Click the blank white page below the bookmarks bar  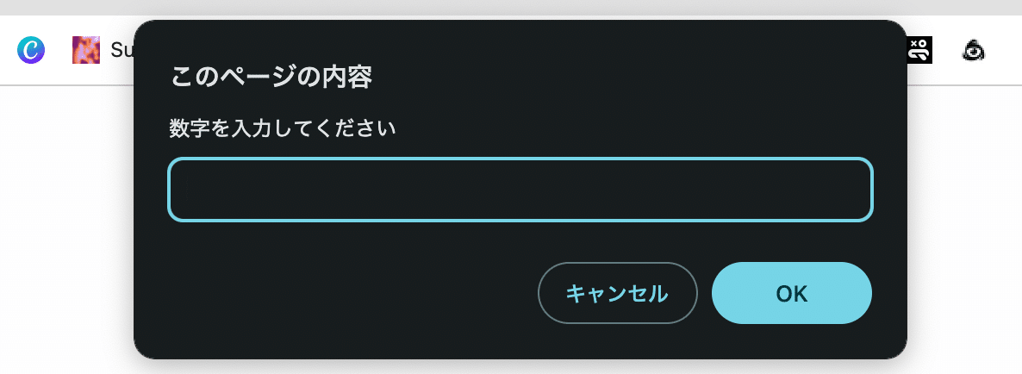(x=65, y=228)
